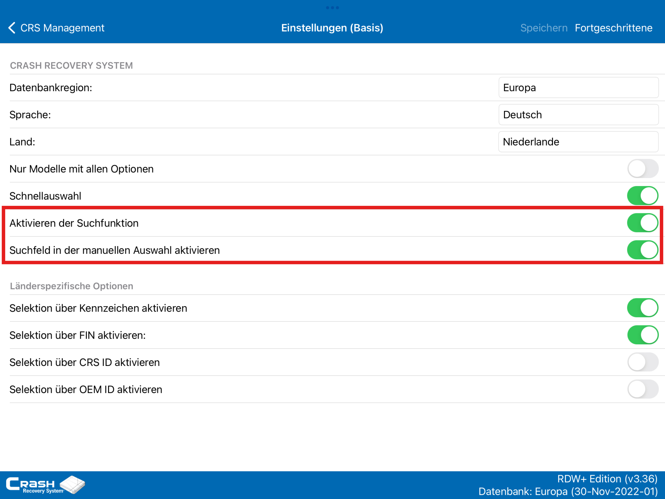This screenshot has width=665, height=499.
Task: Click the Suchfeld in der manuellen Auswahl label
Action: pyautogui.click(x=115, y=250)
